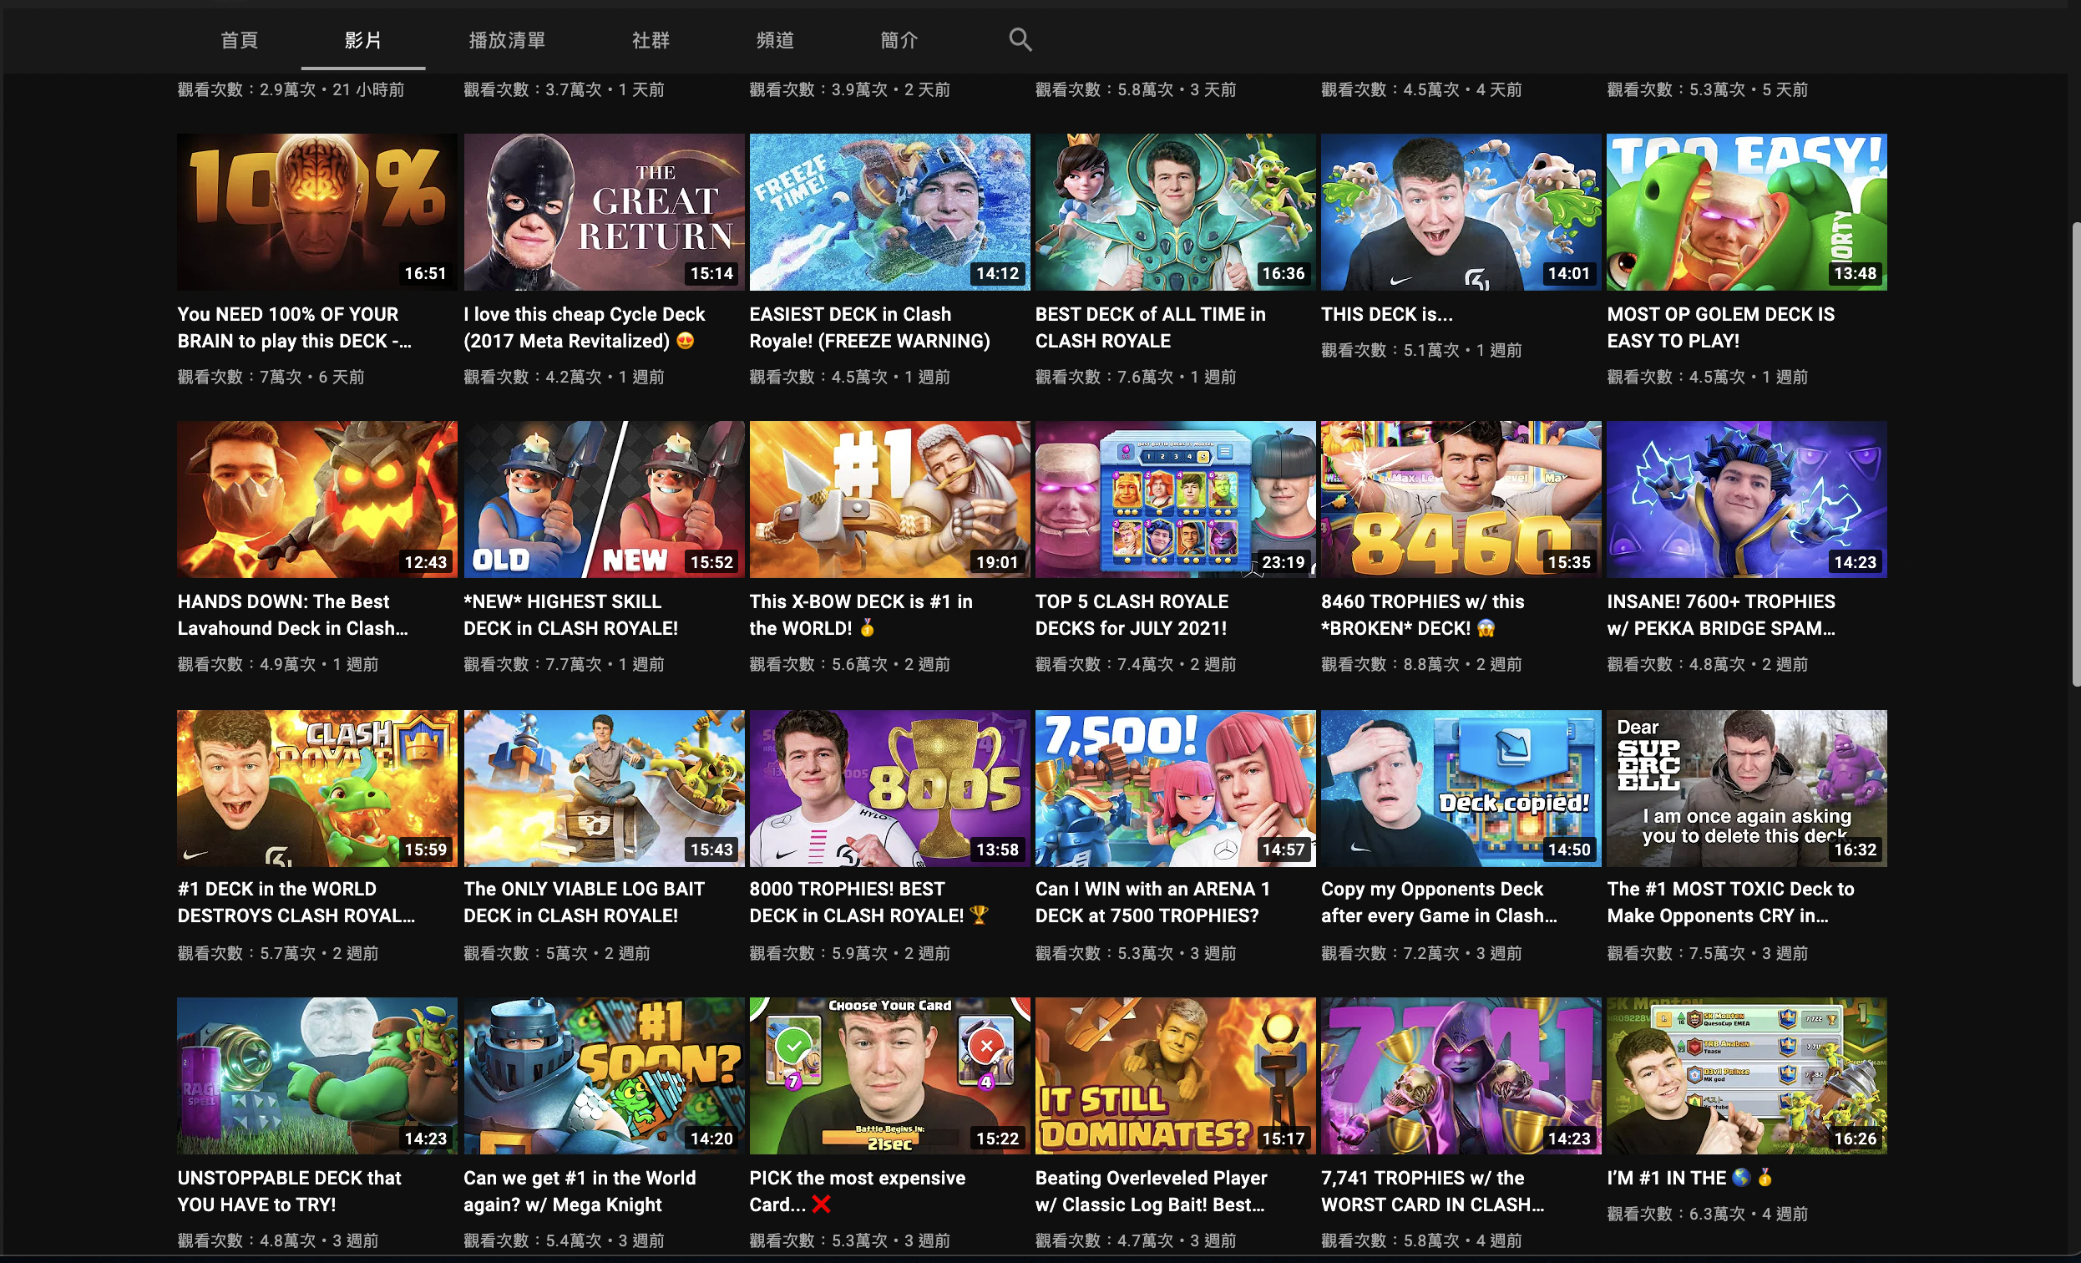
Task: Open 'BEST DECK of ALL TIME' title
Action: [x=1150, y=327]
